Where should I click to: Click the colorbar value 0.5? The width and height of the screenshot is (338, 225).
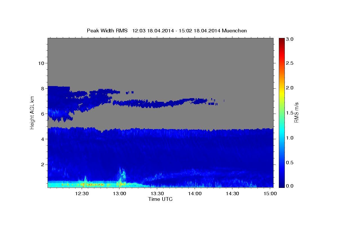click(290, 162)
